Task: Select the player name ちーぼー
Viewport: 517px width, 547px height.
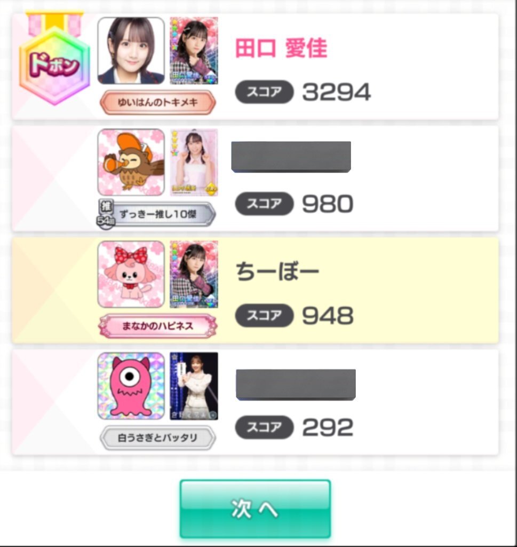Action: coord(277,272)
